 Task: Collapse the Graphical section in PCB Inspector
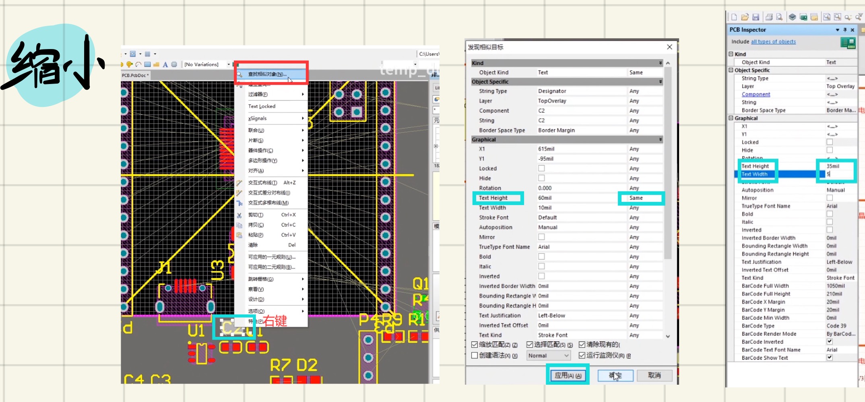731,118
